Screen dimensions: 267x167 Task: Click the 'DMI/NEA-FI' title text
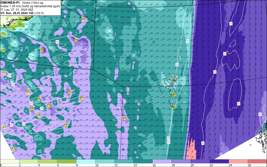click(10, 2)
